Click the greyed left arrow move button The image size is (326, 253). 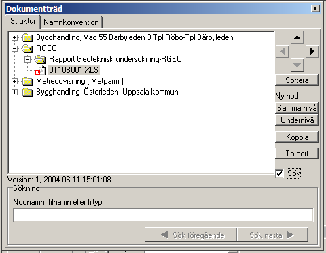click(283, 52)
